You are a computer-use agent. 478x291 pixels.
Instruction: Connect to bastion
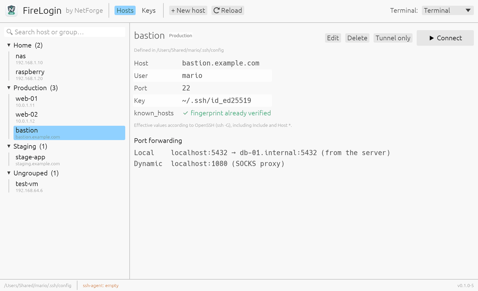click(445, 38)
